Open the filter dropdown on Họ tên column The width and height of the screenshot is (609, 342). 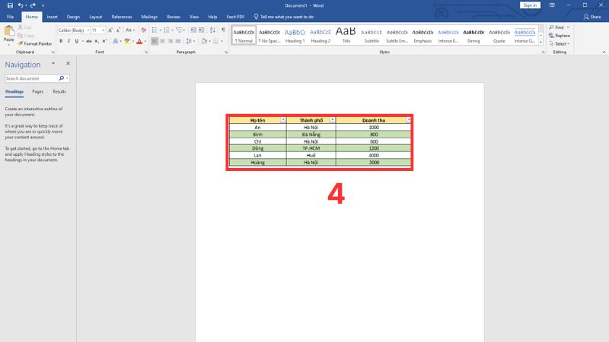(283, 120)
